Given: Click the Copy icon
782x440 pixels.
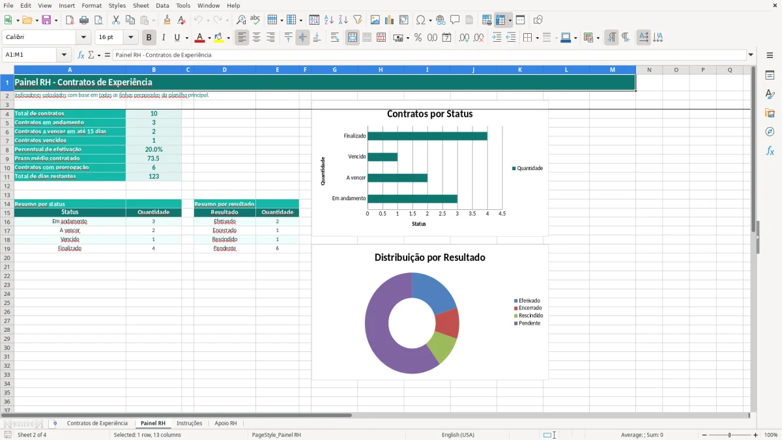Looking at the screenshot, I should pos(130,20).
